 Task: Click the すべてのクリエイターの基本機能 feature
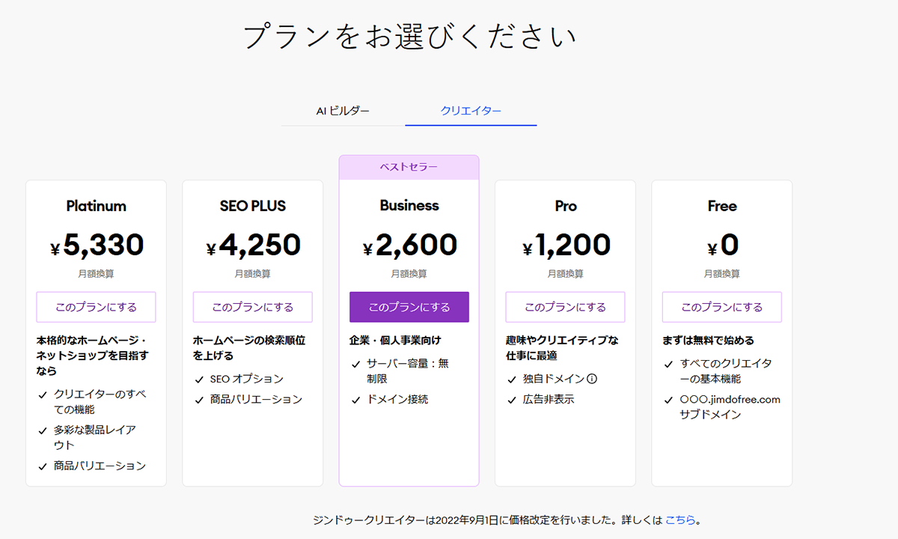pyautogui.click(x=726, y=371)
